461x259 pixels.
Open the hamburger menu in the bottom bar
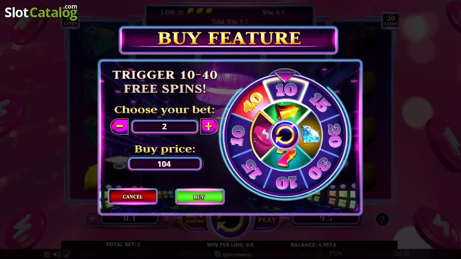coord(47,255)
